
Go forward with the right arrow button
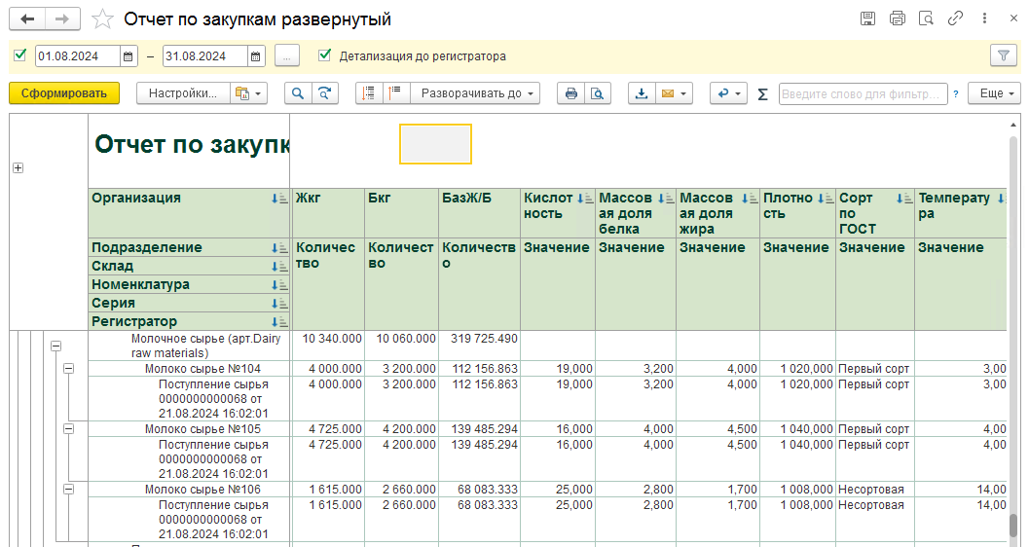(x=62, y=19)
